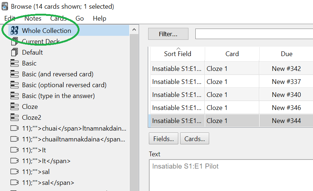Click the Default deck icon
Image resolution: width=313 pixels, height=191 pixels.
[15, 52]
